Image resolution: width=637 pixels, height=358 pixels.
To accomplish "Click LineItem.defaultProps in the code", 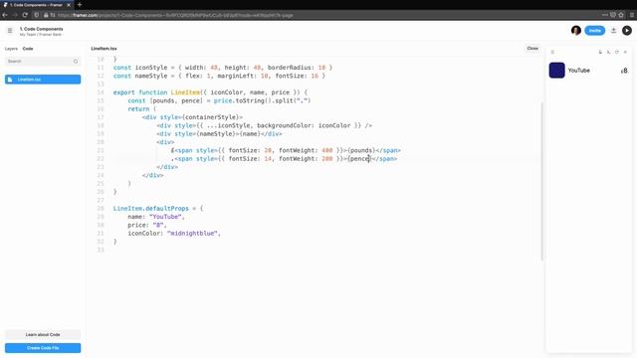I will point(150,208).
